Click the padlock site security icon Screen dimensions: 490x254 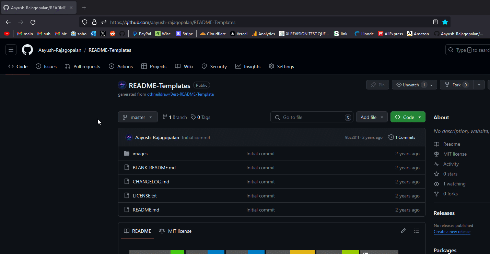[94, 22]
